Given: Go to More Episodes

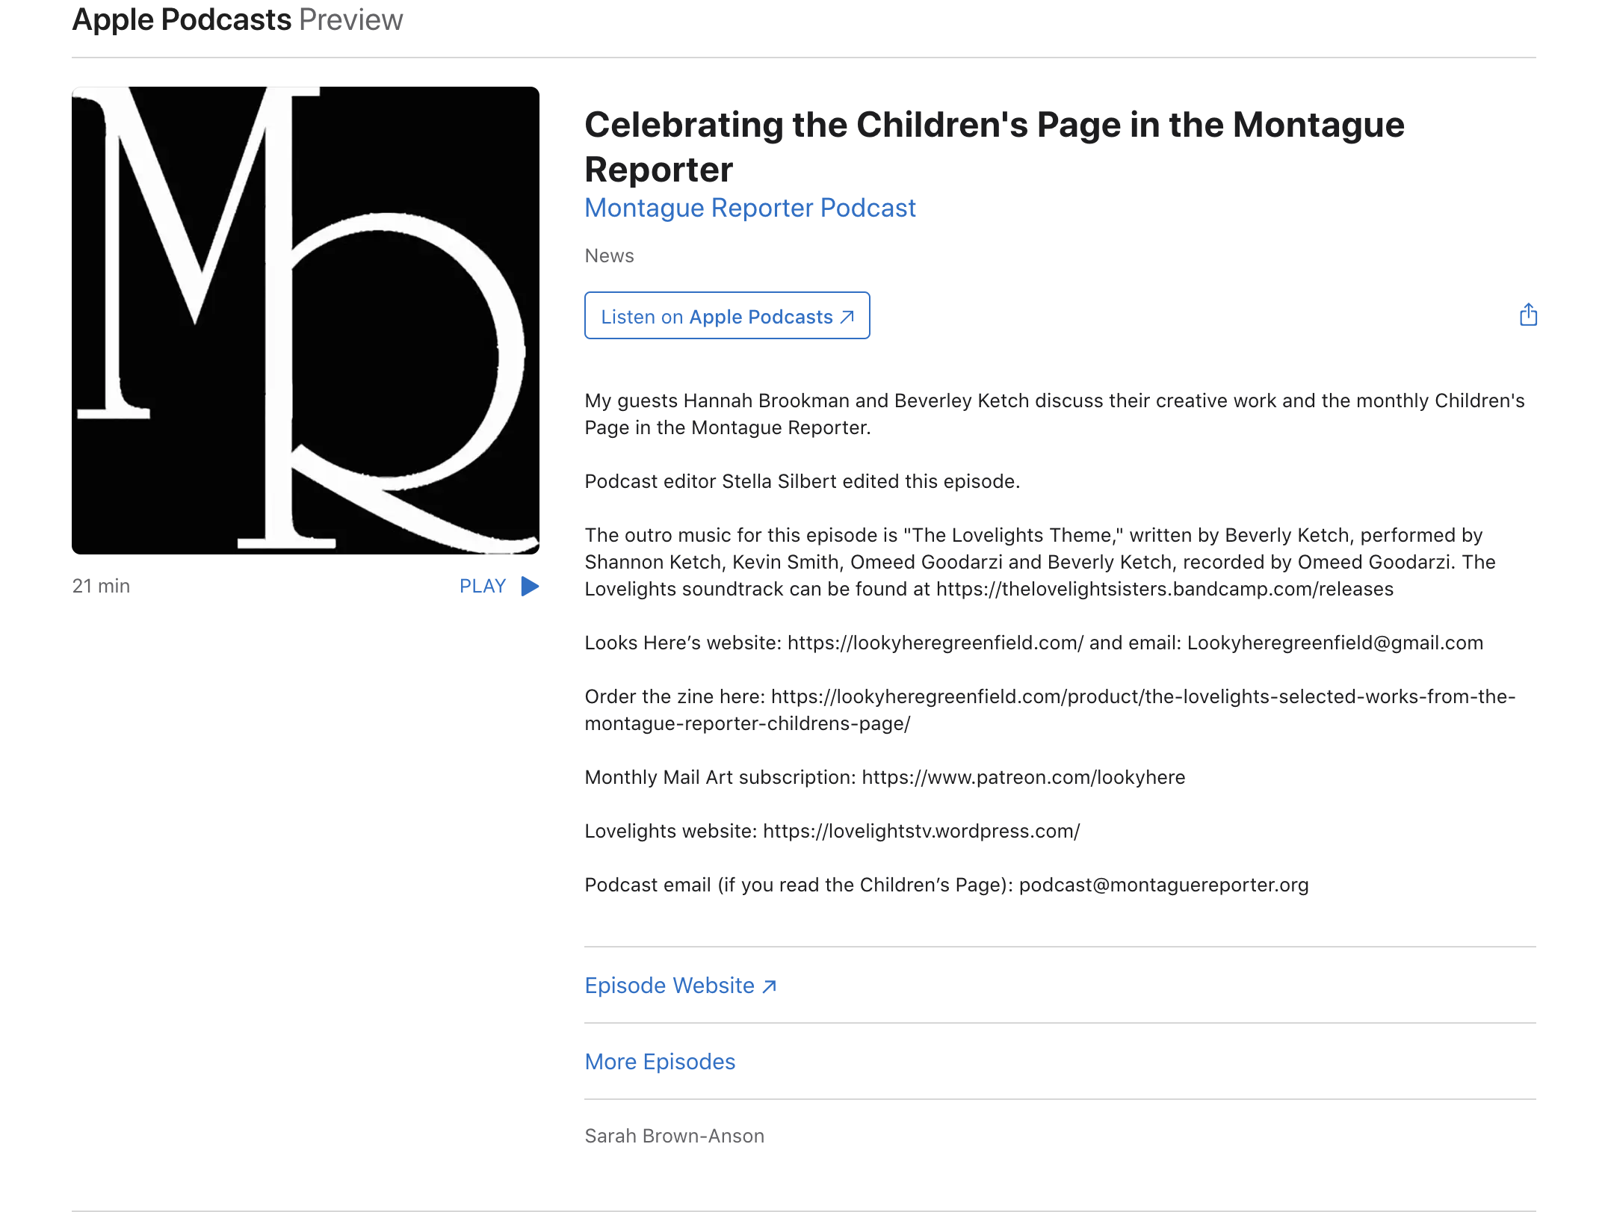Looking at the screenshot, I should pos(660,1062).
